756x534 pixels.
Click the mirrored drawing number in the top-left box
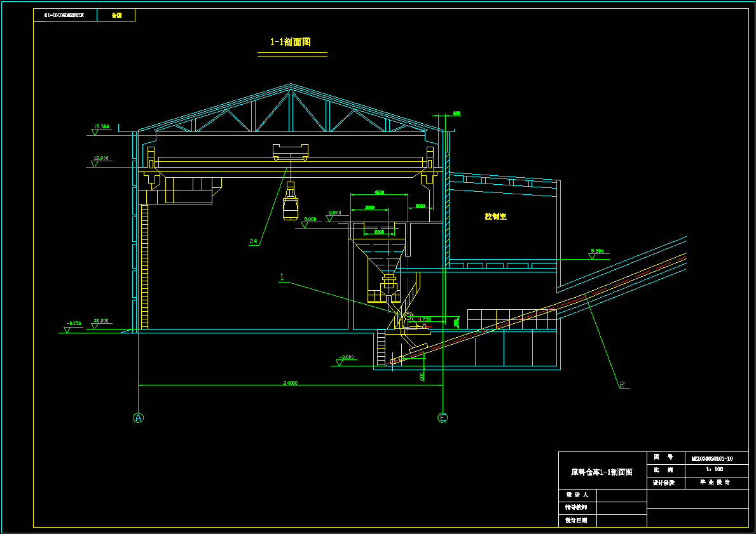pos(64,15)
